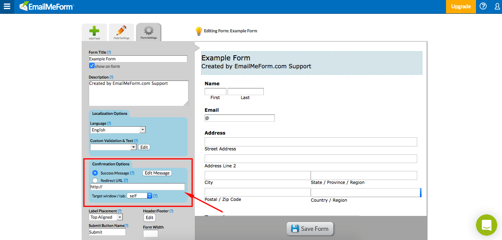Click the Form Width input field
The width and height of the screenshot is (502, 240).
(151, 234)
